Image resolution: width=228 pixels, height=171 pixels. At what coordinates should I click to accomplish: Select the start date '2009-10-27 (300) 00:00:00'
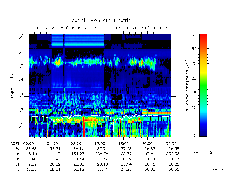59,28
